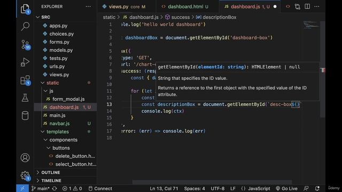Select dashboard.js in the explorer tree
The width and height of the screenshot is (342, 192).
[x=65, y=107]
